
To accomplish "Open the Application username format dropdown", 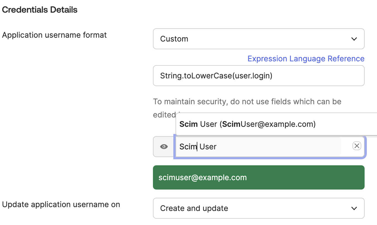I will (x=258, y=39).
